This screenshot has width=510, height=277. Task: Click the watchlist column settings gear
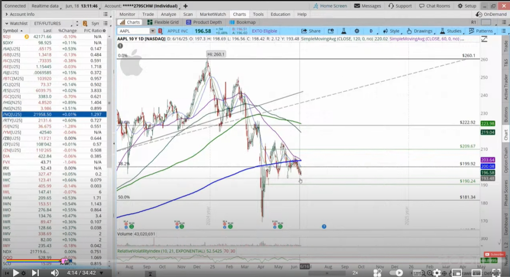(x=104, y=31)
